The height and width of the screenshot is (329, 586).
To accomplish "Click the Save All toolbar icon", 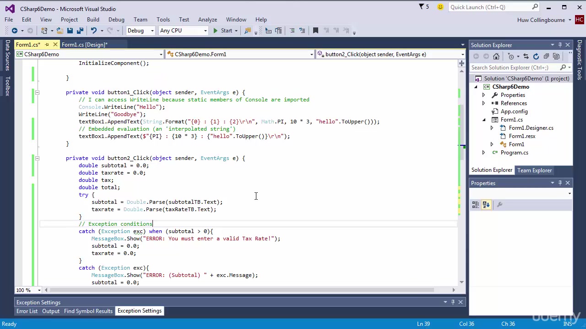I will pyautogui.click(x=80, y=31).
